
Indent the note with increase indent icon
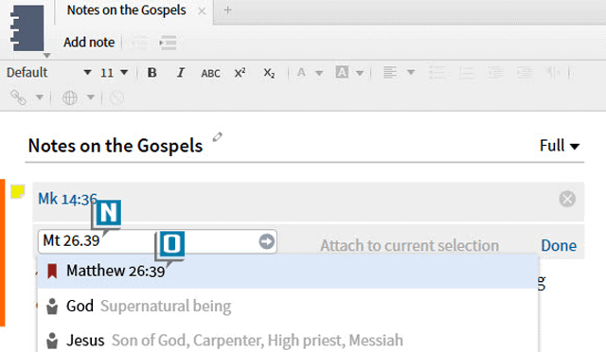[x=169, y=43]
